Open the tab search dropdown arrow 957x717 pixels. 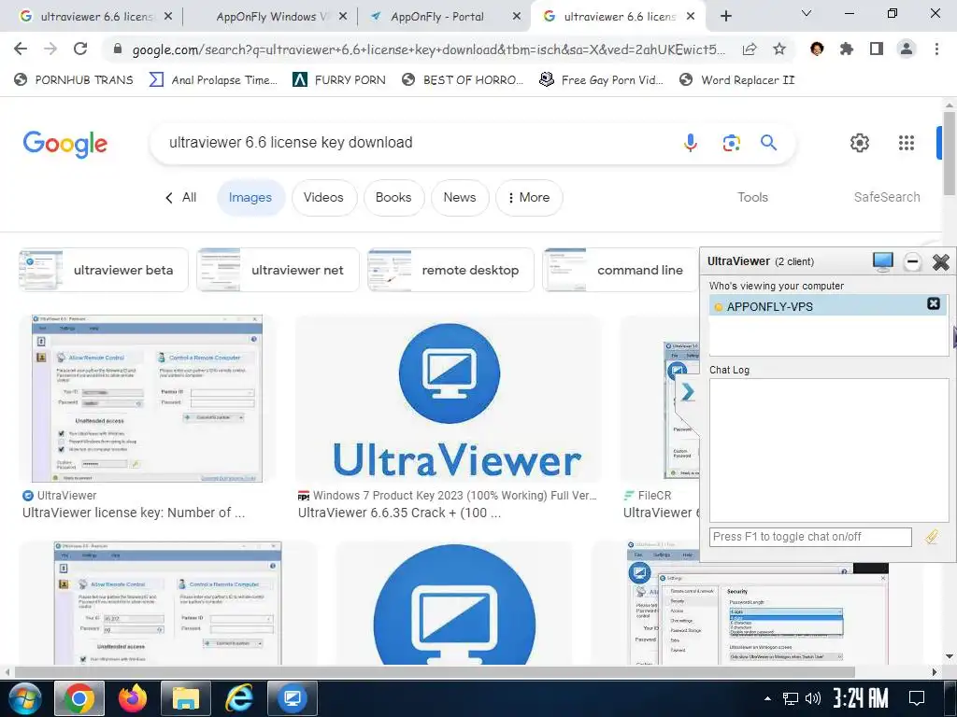coord(807,13)
